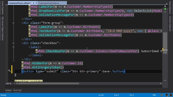Image resolution: width=173 pixels, height=97 pixels.
Task: Click the horizontal scrollbar thumb
Action: click(x=49, y=84)
